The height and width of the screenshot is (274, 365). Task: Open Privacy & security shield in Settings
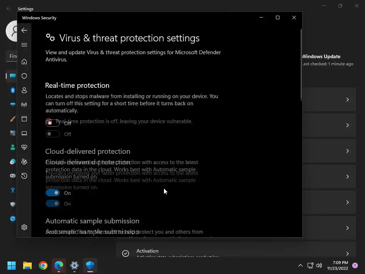pos(13,204)
